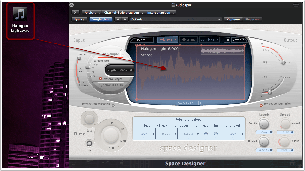Screen dimensions: 305x171
Task: Click the Filter on power button
Action: click(90, 144)
